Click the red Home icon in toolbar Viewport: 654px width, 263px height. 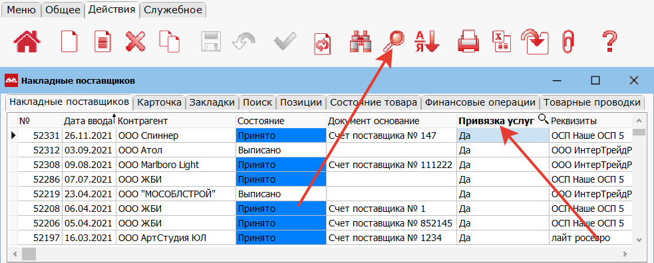click(27, 42)
